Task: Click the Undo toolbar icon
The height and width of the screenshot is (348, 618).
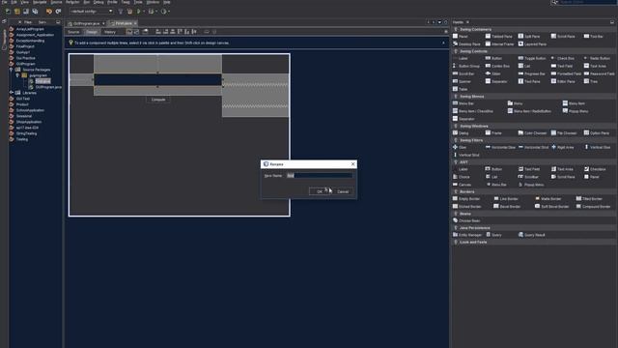Action: (x=49, y=12)
